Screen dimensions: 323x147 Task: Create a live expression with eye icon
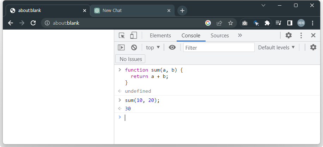click(172, 48)
